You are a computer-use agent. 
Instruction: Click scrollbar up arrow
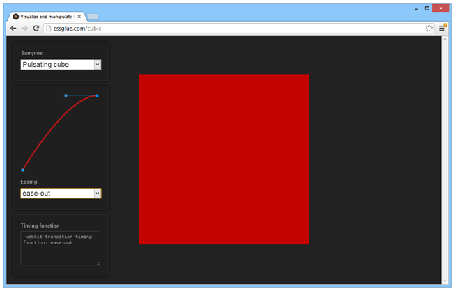point(445,39)
